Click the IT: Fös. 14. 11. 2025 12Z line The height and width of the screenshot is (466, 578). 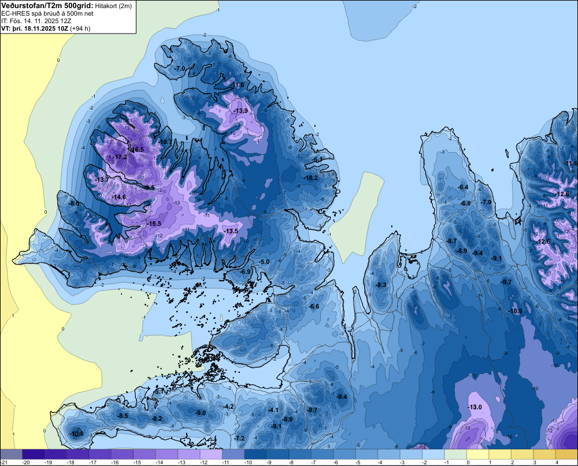[x=36, y=21]
